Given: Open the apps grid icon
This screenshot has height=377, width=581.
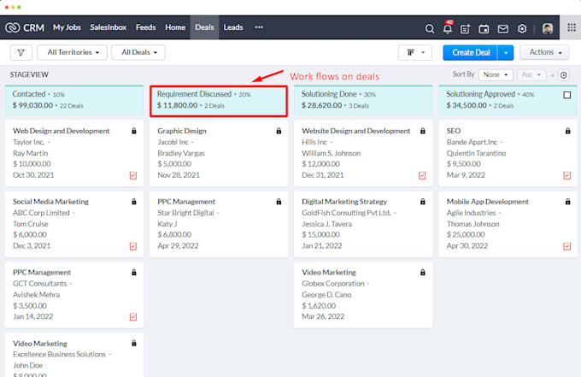Looking at the screenshot, I should [x=572, y=27].
